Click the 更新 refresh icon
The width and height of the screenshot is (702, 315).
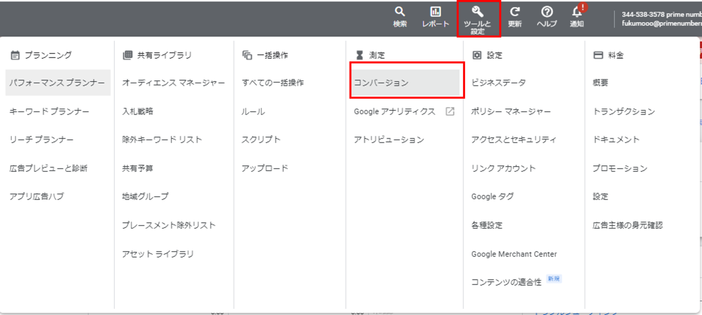pyautogui.click(x=515, y=12)
